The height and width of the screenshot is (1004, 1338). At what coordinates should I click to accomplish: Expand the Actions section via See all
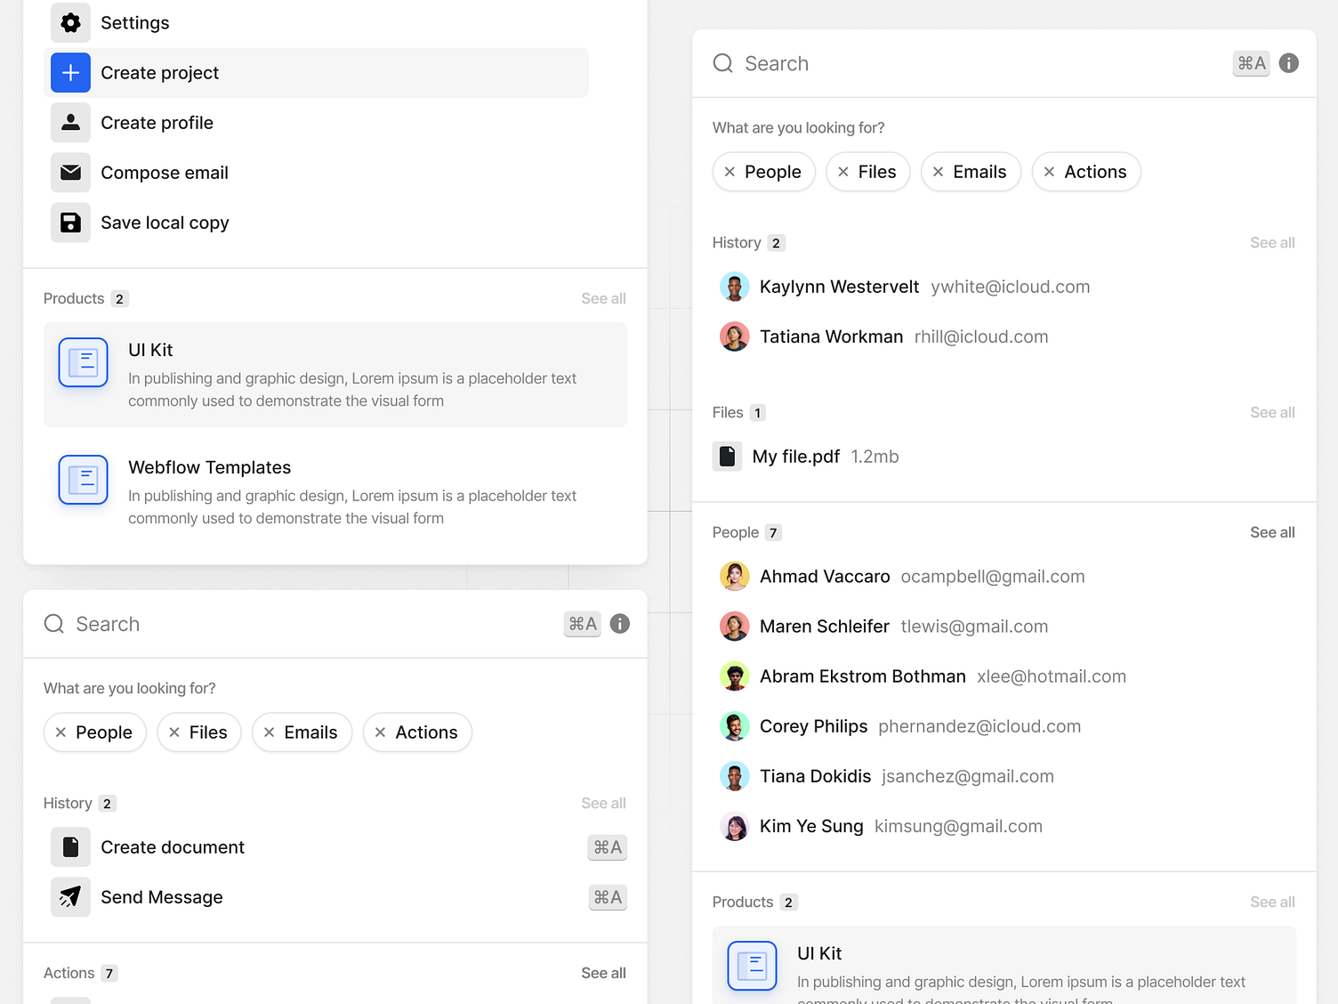(x=603, y=973)
